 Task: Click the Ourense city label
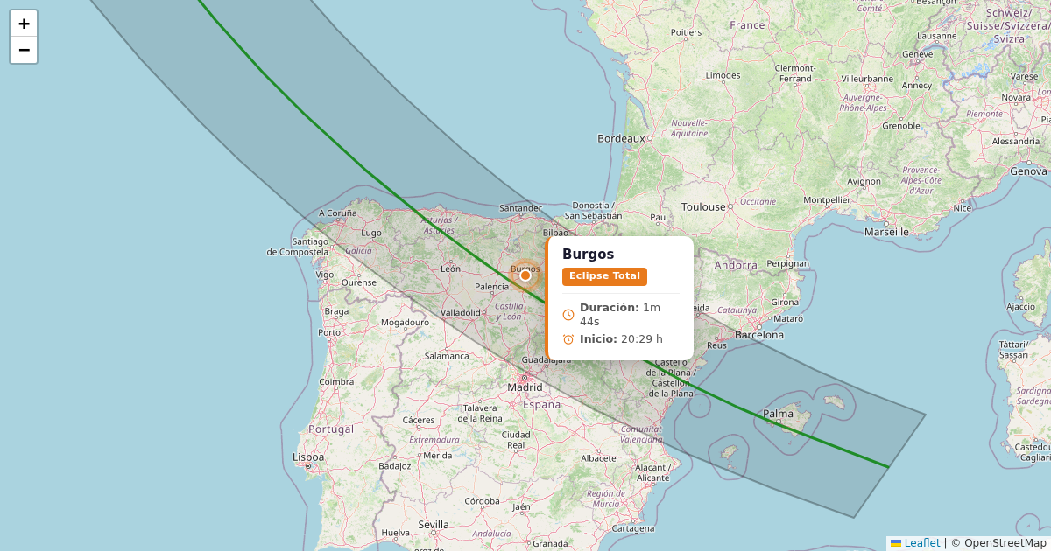point(359,282)
